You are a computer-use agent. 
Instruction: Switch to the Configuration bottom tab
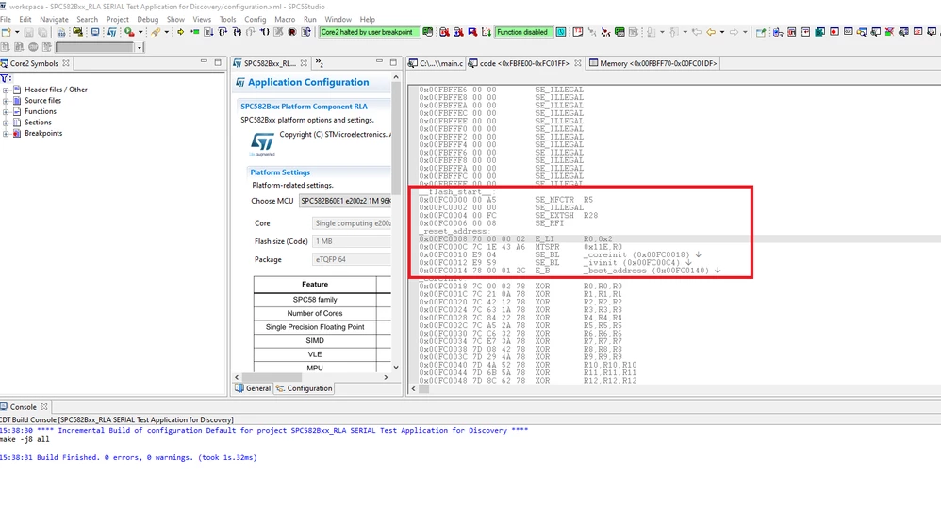click(304, 388)
